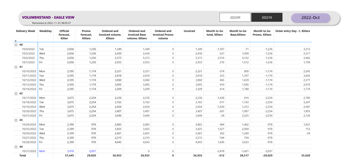Click the 2022-Oct month button
The width and height of the screenshot is (347, 164).
tap(310, 18)
